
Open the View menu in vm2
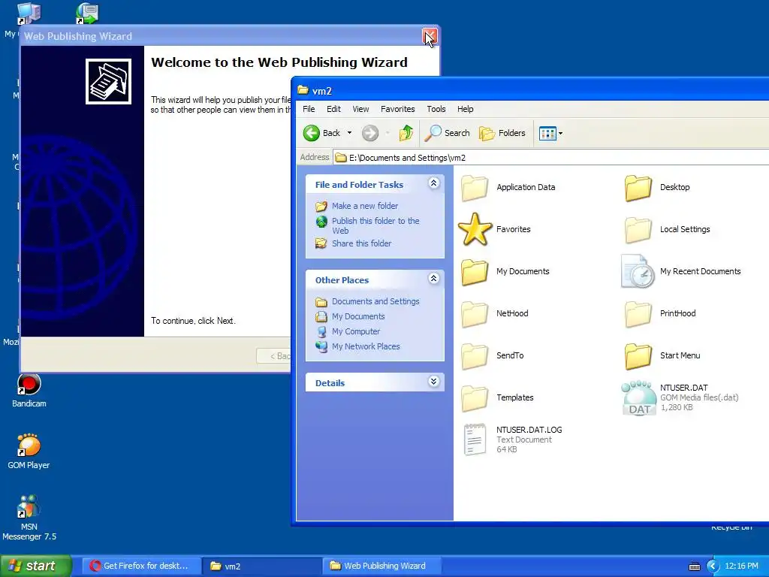pos(360,109)
